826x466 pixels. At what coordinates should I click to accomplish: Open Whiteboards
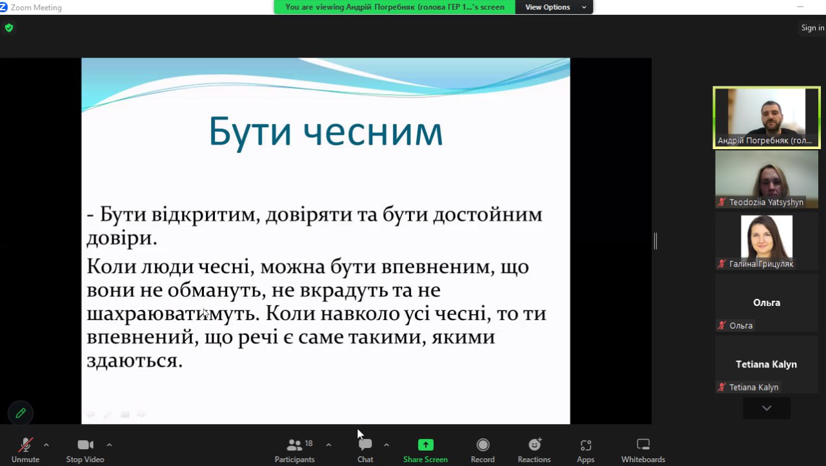pyautogui.click(x=643, y=449)
